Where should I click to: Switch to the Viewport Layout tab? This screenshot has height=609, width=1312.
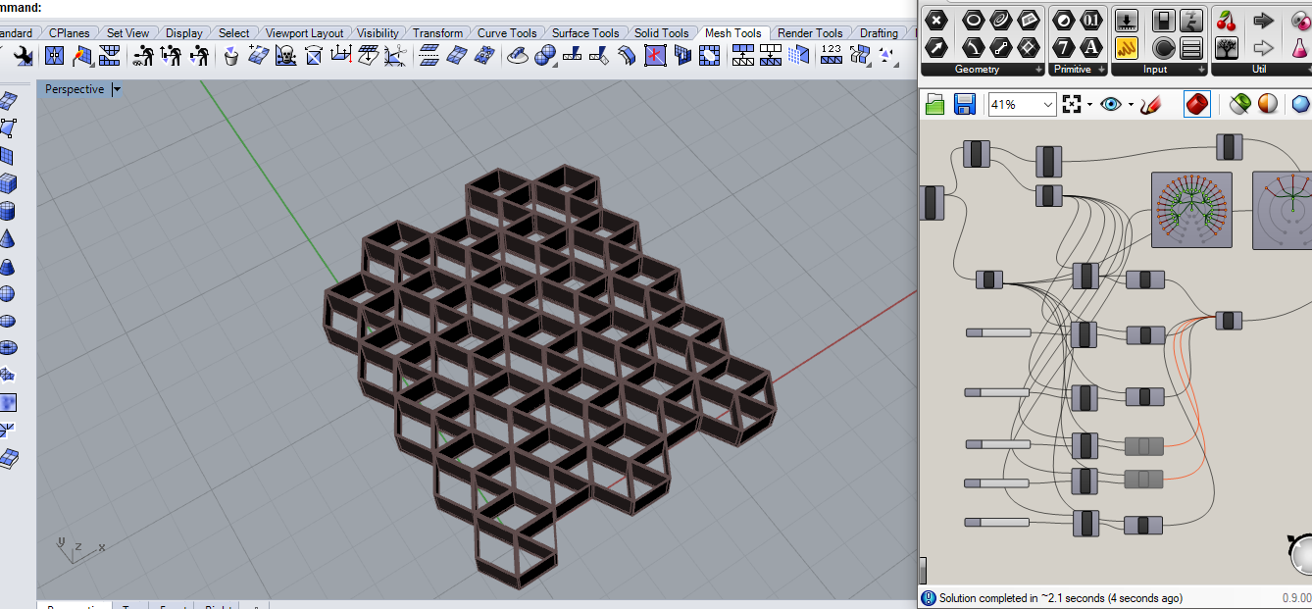[304, 33]
